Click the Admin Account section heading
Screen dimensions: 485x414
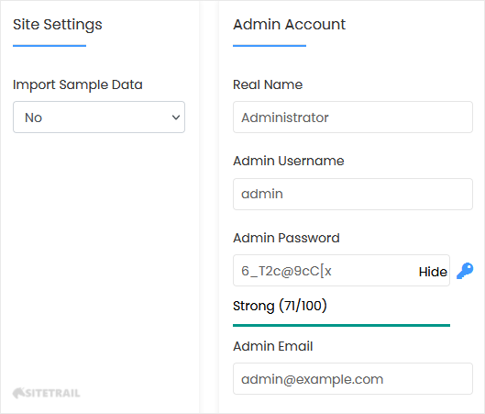(289, 25)
